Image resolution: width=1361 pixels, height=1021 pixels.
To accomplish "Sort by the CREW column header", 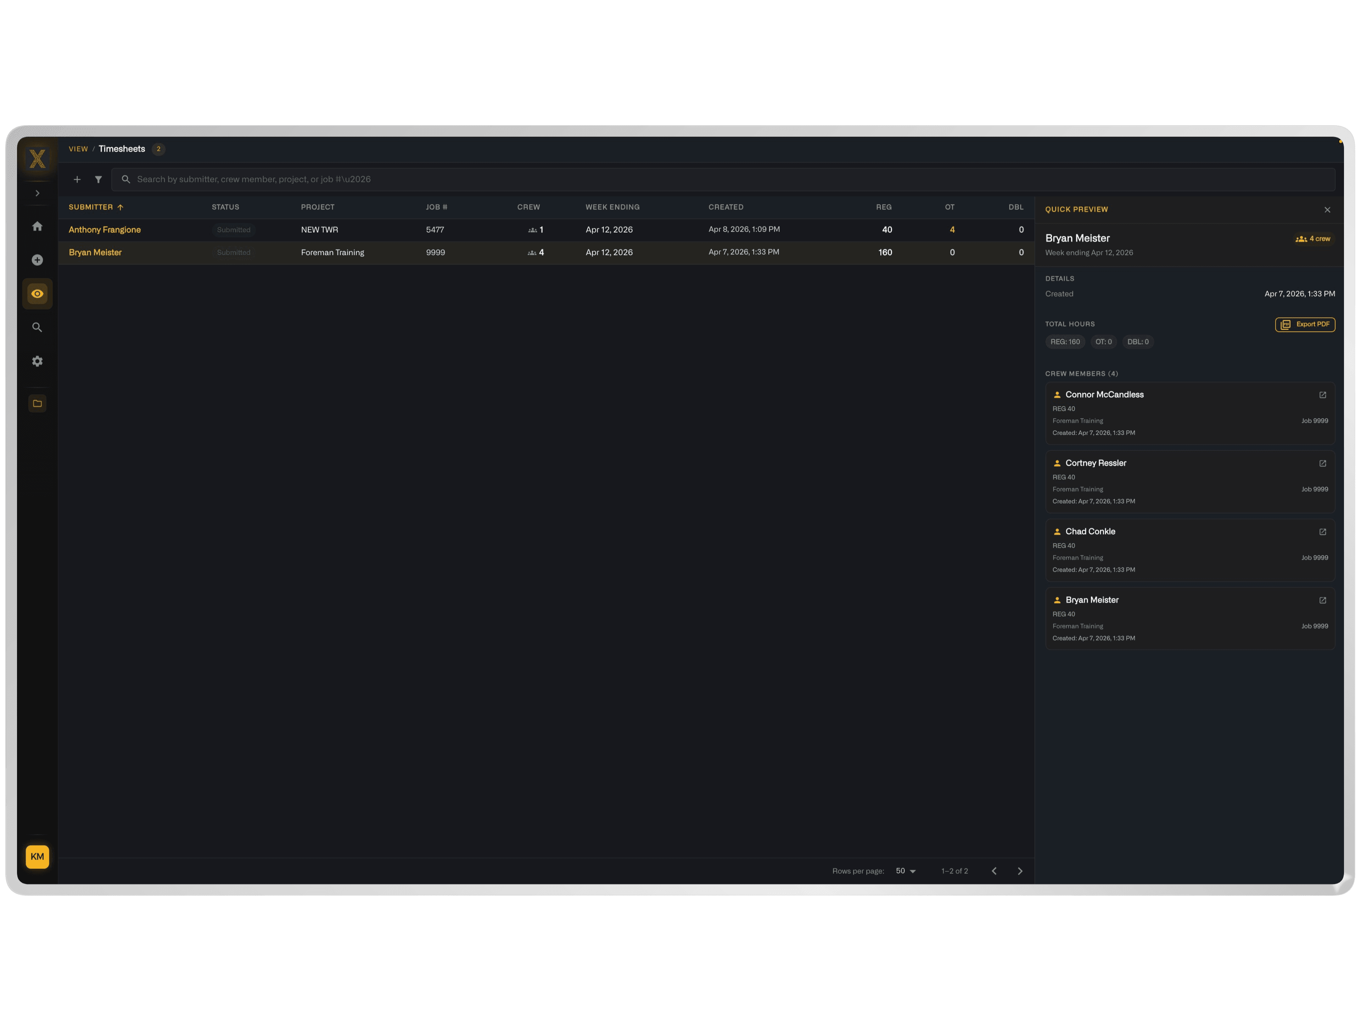I will (528, 207).
